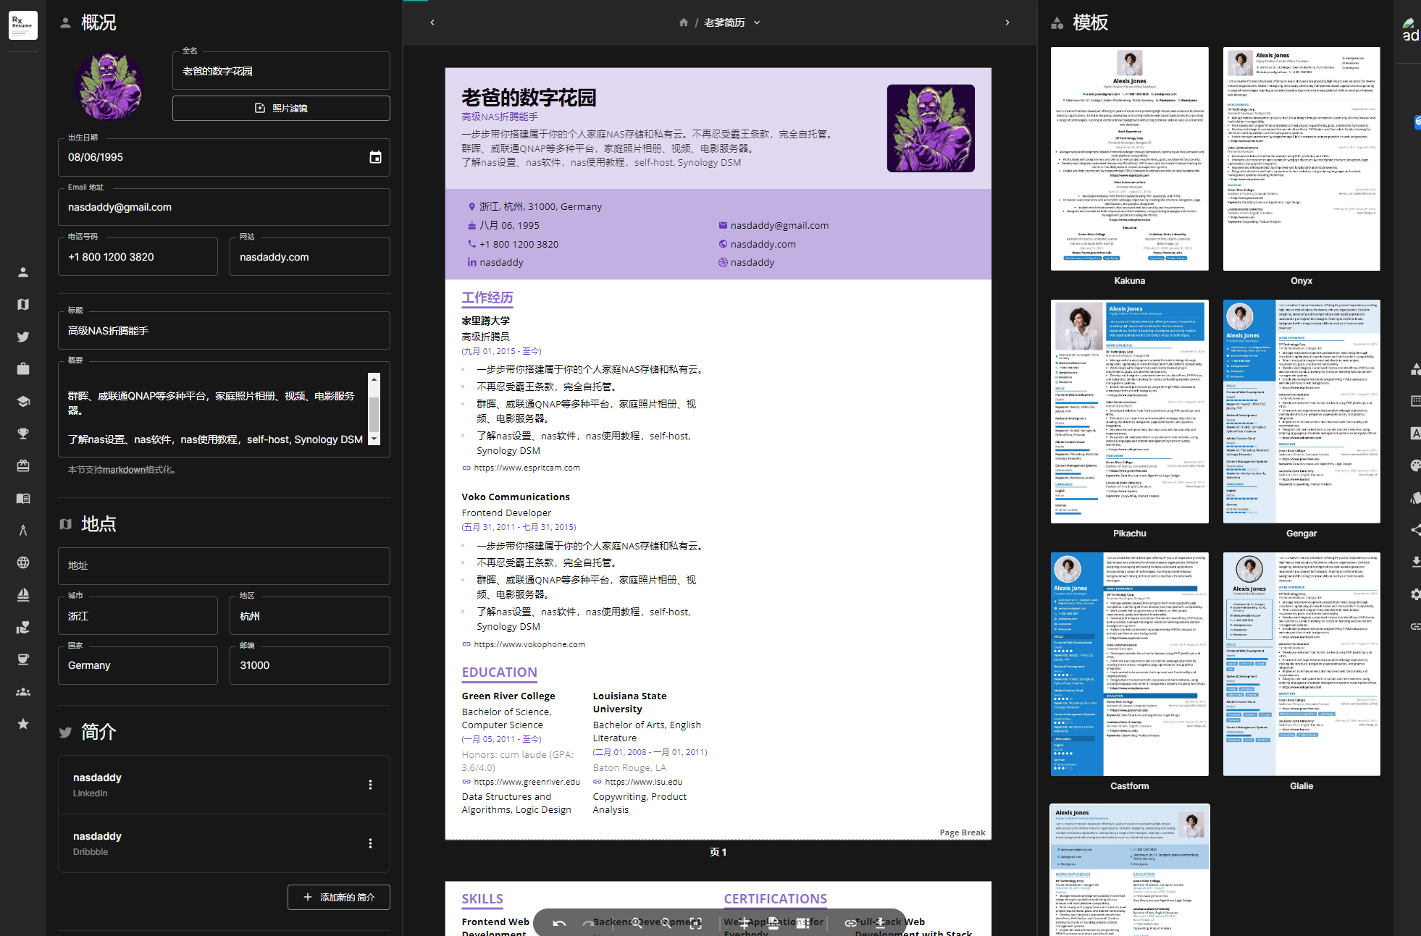Image resolution: width=1421 pixels, height=936 pixels.
Task: Jump to work experience via briefcase sidebar icon
Action: click(x=23, y=368)
